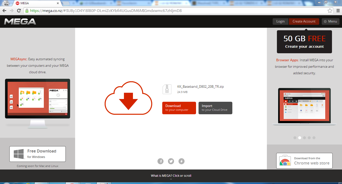Click the green padlock in the address bar
Screen dimensions: 342x184
click(x=27, y=11)
